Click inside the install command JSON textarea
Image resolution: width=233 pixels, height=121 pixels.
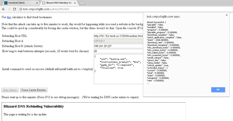point(118,69)
